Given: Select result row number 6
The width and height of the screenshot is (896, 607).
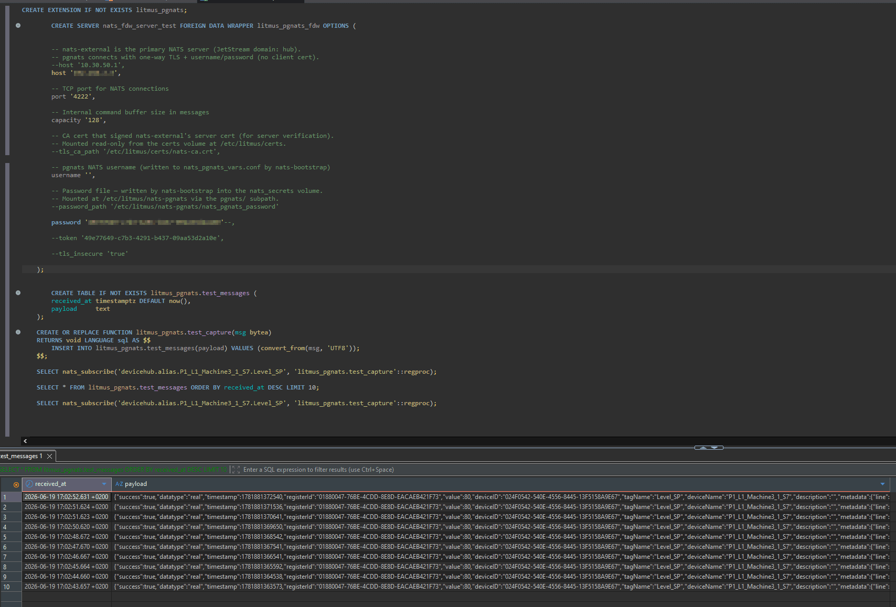Looking at the screenshot, I should (11, 547).
